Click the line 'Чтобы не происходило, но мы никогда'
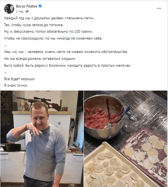This screenshot has width=168, height=187. 53,38
